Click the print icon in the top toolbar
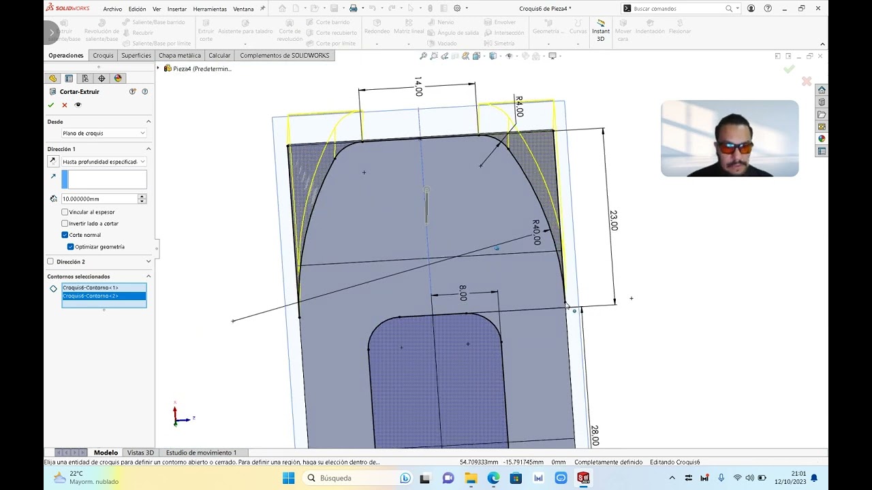Screen dimensions: 872x490 pos(354,8)
